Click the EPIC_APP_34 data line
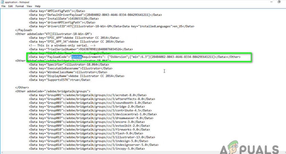This screenshot has width=286, height=154. click(77, 41)
